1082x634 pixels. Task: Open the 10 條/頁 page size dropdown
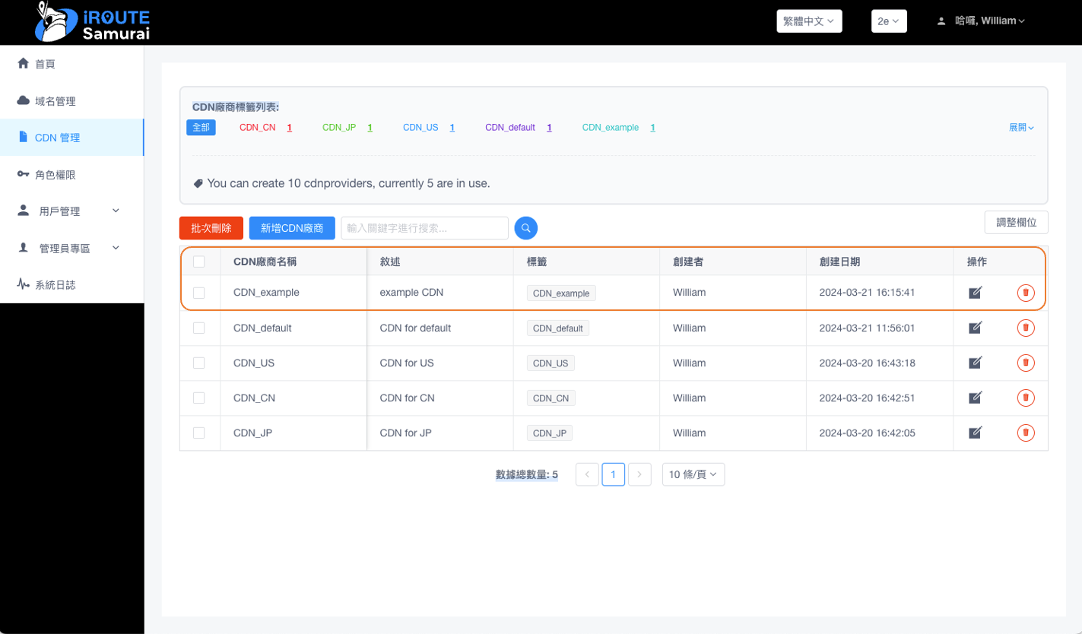click(693, 474)
